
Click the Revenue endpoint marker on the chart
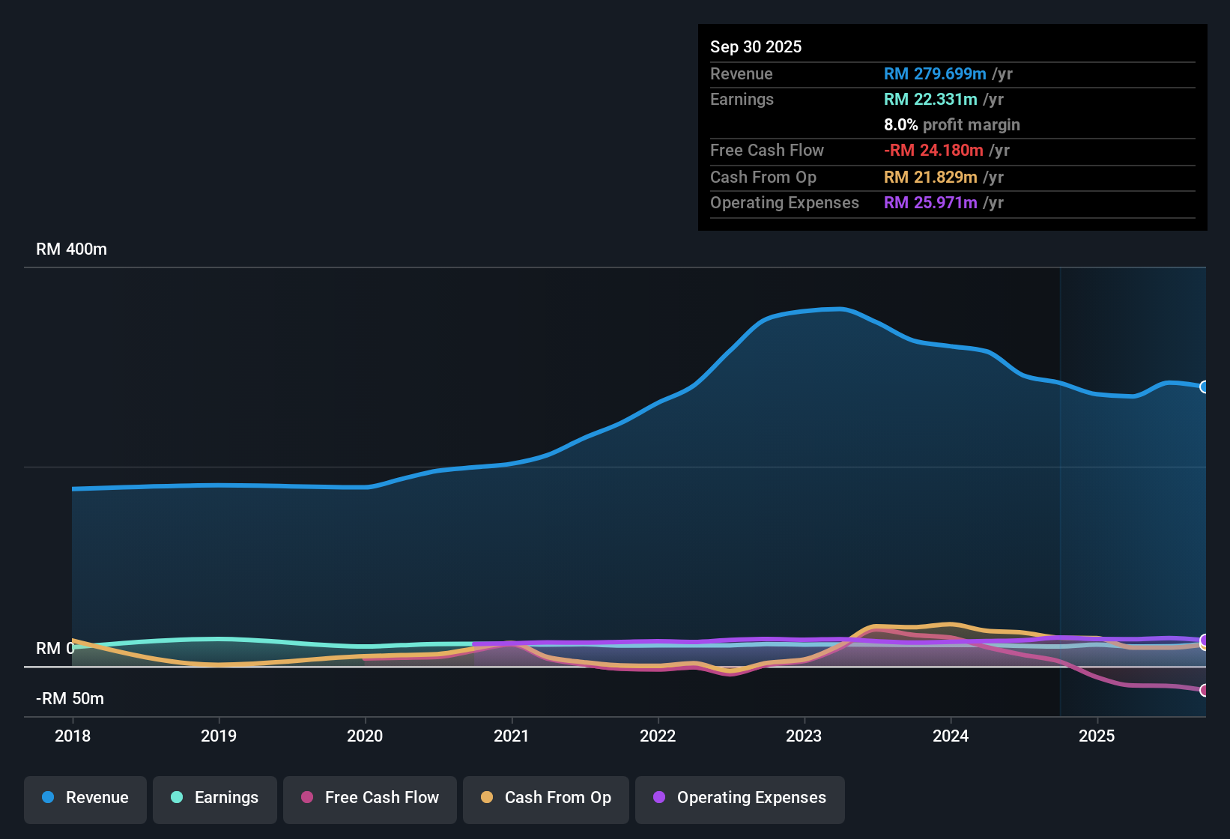click(1204, 387)
